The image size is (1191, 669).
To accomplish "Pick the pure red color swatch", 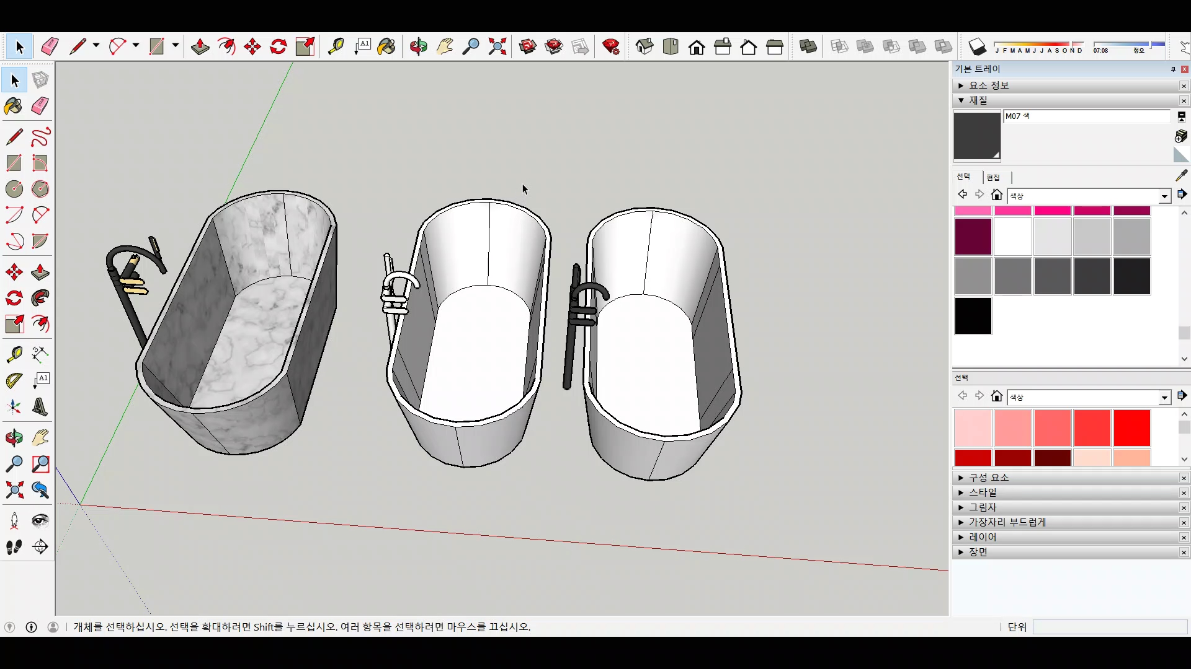I will 1131,427.
